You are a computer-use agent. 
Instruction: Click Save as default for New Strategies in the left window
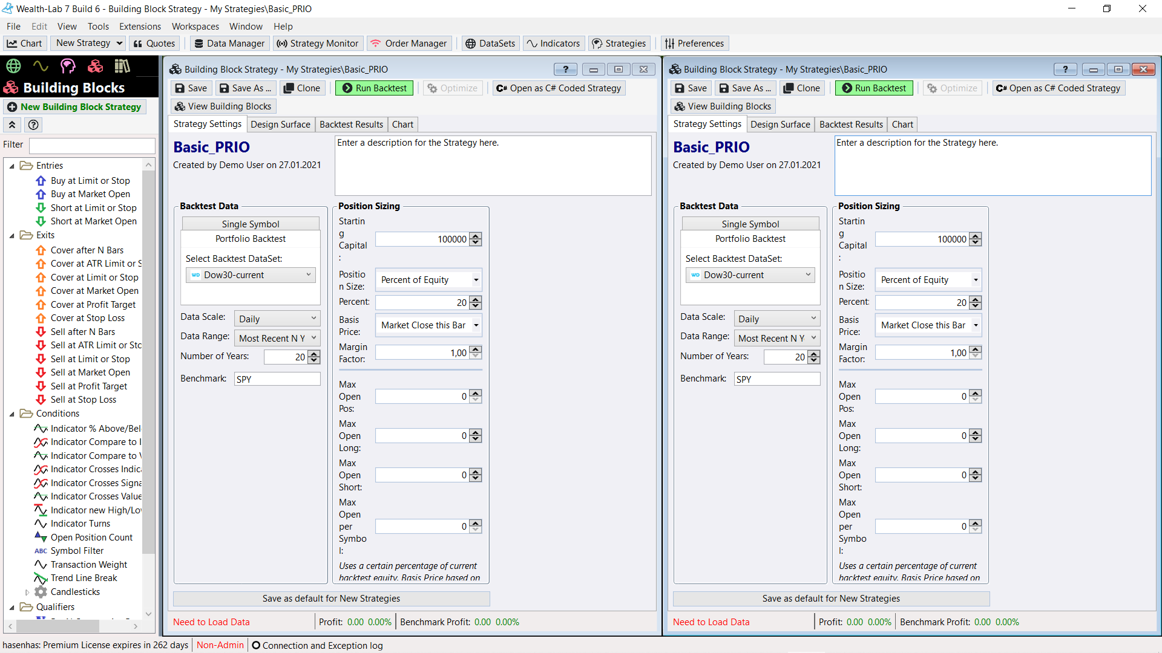(331, 599)
